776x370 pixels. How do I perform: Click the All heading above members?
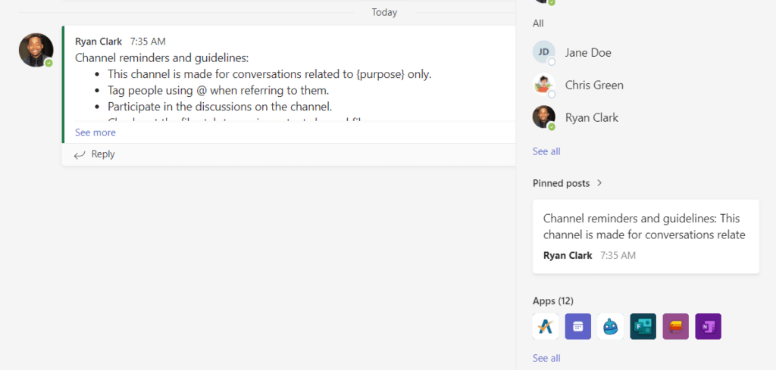tap(538, 23)
